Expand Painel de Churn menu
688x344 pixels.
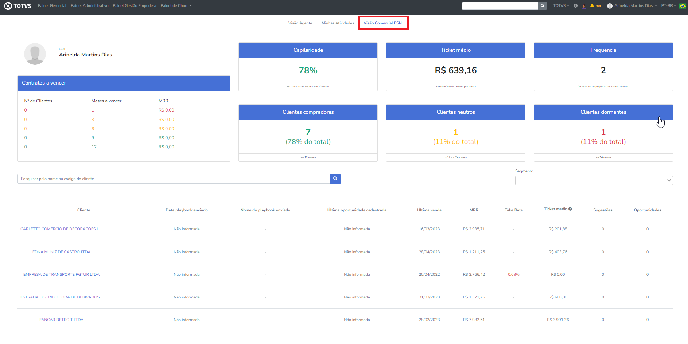[176, 6]
